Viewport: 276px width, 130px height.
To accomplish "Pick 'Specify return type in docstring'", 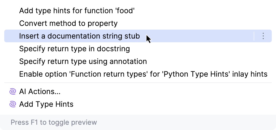I will click(x=74, y=49).
